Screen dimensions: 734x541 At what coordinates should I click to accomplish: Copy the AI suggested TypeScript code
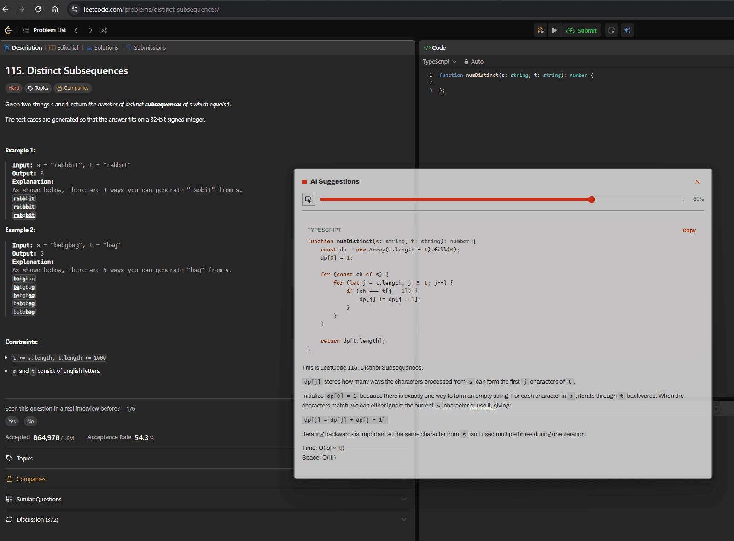click(x=689, y=230)
